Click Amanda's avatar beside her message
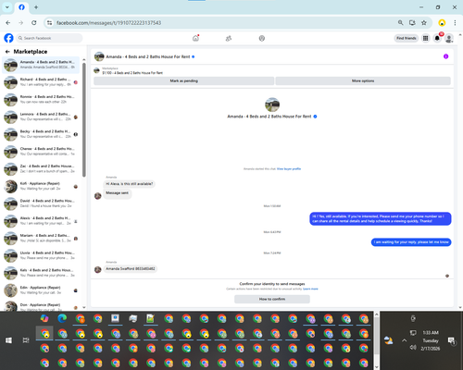 click(98, 269)
